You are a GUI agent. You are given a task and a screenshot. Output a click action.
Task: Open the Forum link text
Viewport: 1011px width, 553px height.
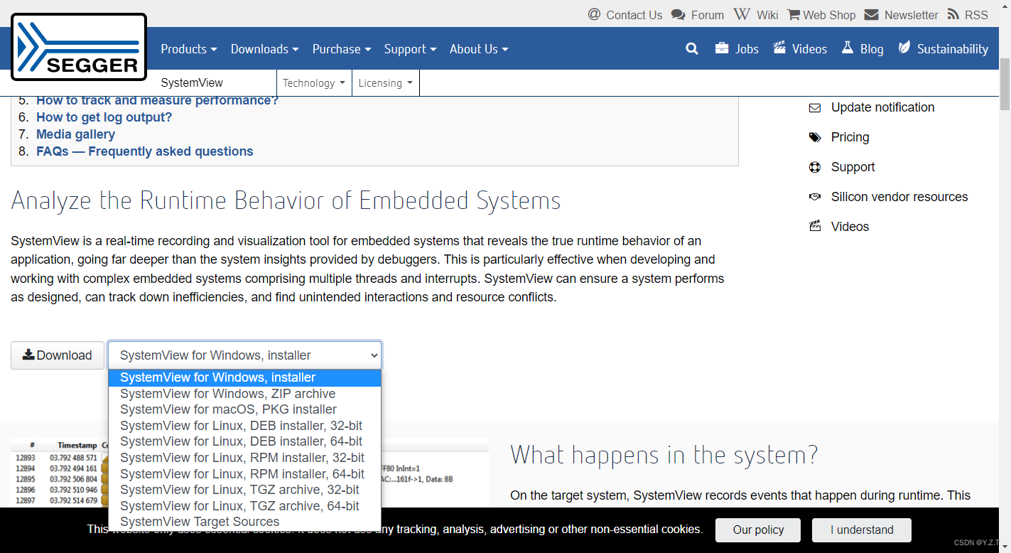coord(708,15)
